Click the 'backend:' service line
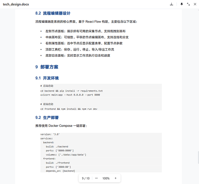The width and height of the screenshot is (199, 184). (48, 142)
